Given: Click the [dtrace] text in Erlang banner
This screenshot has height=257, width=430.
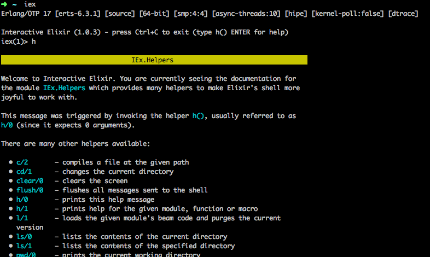Looking at the screenshot, I should coord(403,14).
